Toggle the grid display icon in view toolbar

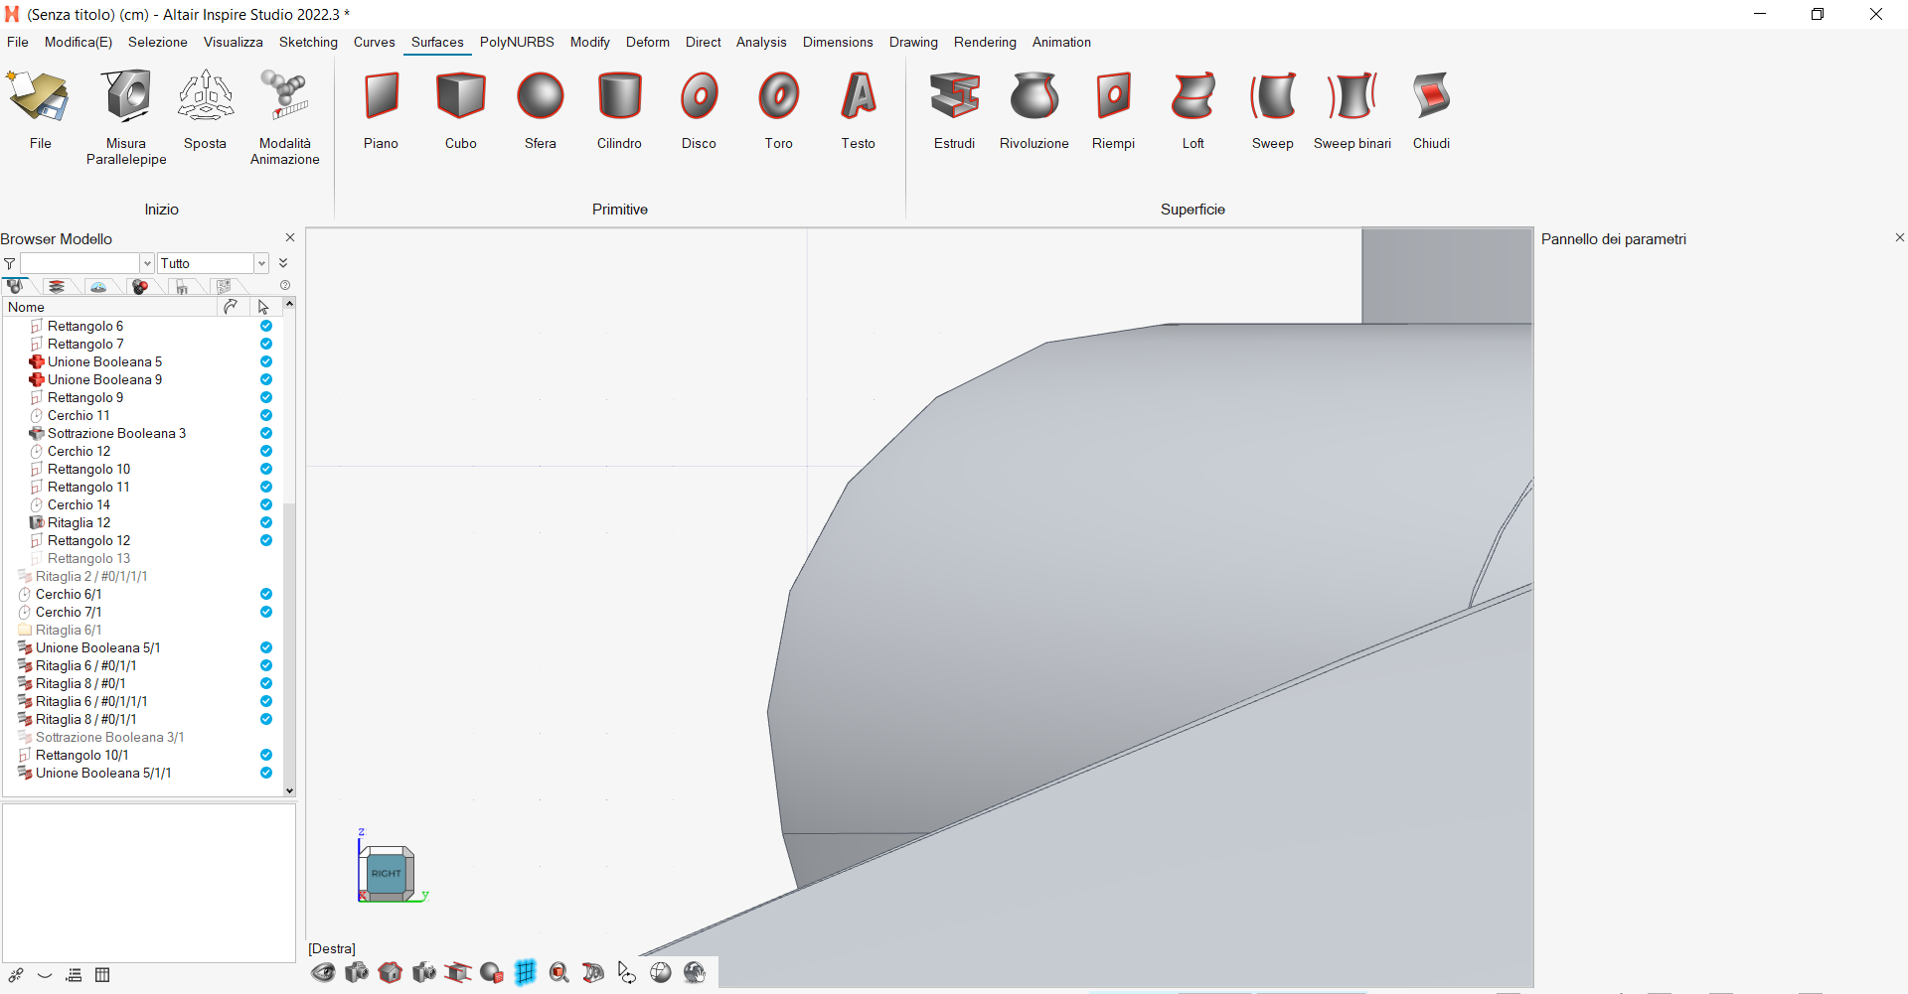(526, 972)
